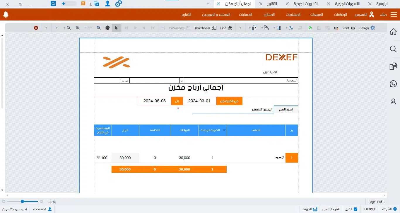400x213 pixels.
Task: Click the red stop/cancel toolbar icon
Action: (x=36, y=28)
